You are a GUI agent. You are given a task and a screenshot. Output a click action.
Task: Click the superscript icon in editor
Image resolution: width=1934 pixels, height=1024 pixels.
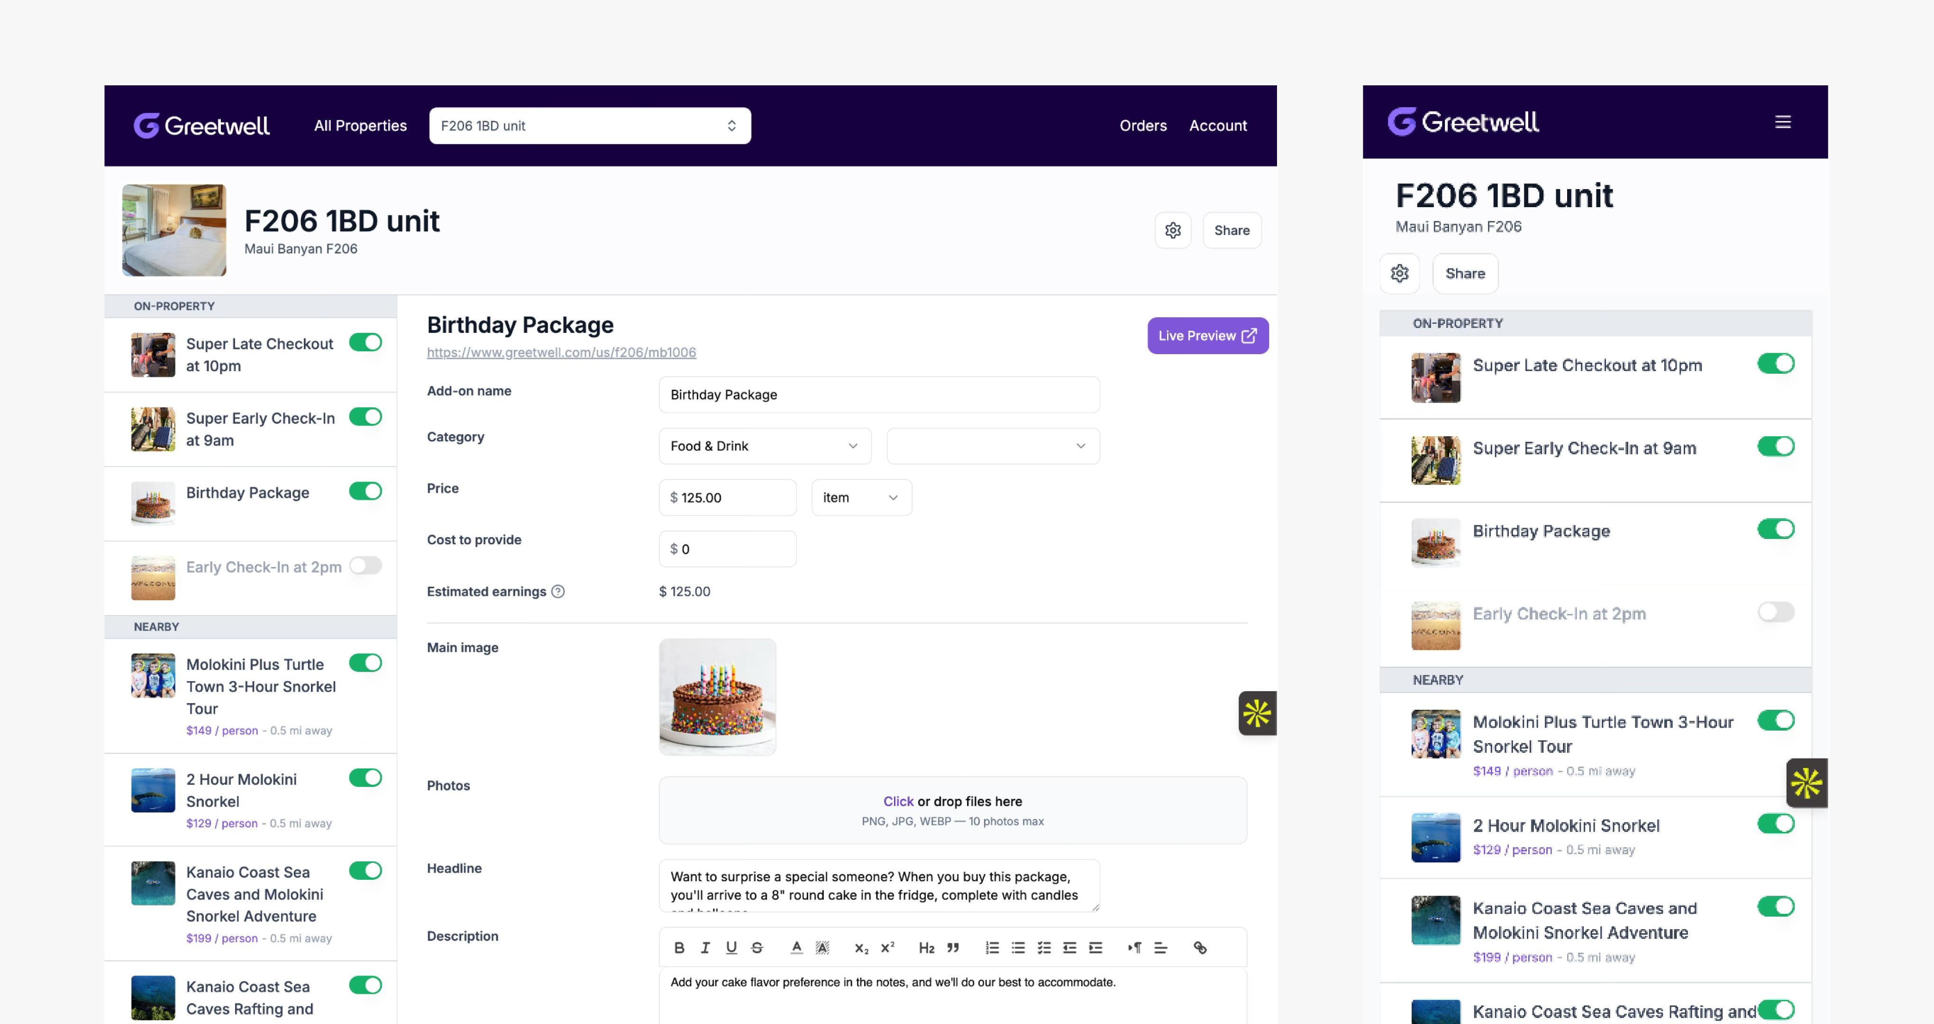point(887,947)
